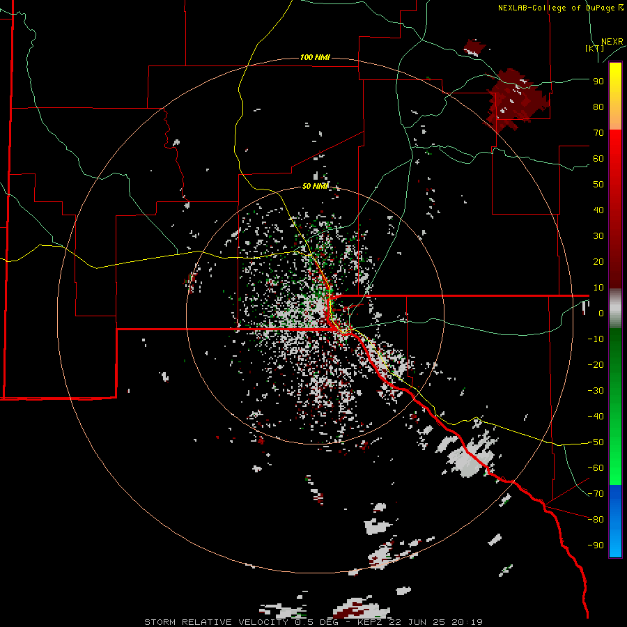This screenshot has width=627, height=627.
Task: Click the 20 value on velocity scale
Action: point(598,262)
